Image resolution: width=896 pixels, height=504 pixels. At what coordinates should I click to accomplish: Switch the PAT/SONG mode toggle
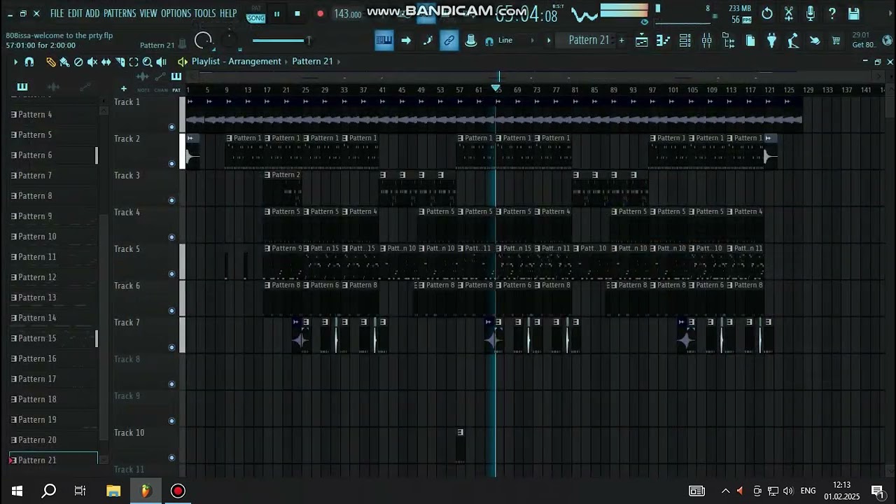pos(255,14)
